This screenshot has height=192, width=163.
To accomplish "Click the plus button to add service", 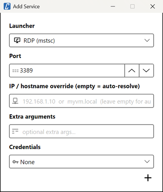I will [x=148, y=178].
